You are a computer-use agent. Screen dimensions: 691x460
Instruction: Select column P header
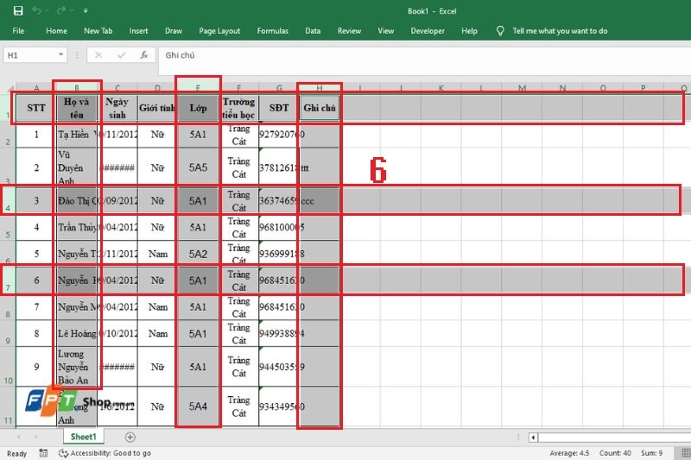coord(643,88)
